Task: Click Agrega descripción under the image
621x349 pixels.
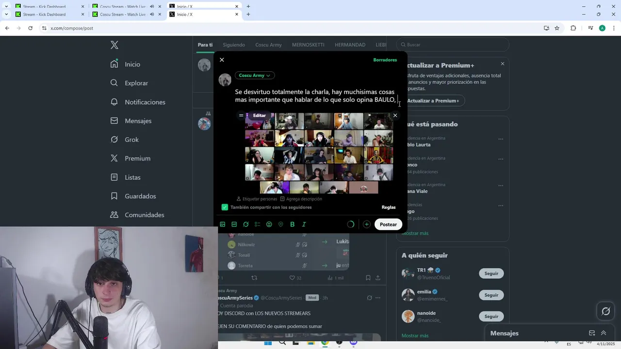Action: [301, 199]
